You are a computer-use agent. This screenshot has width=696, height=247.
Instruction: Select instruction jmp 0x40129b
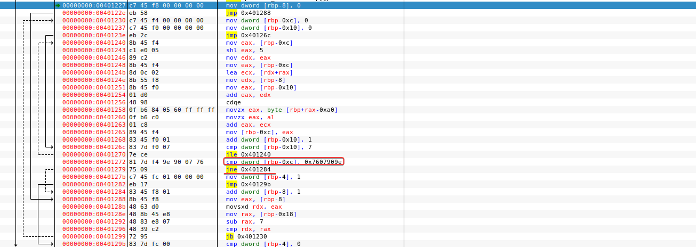pyautogui.click(x=249, y=184)
